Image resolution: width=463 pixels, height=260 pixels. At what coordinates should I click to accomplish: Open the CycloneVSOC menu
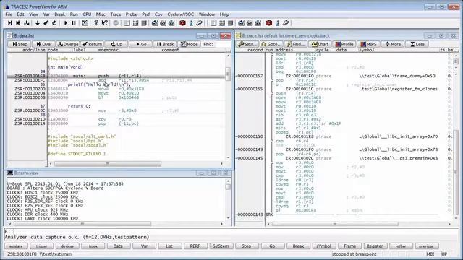point(180,14)
